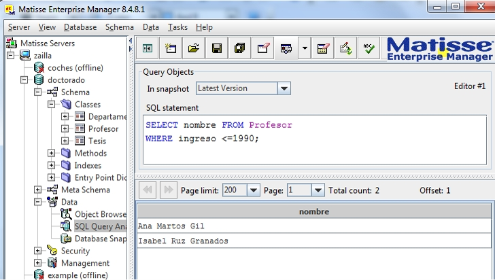Expand the Departamento class

click(x=65, y=116)
